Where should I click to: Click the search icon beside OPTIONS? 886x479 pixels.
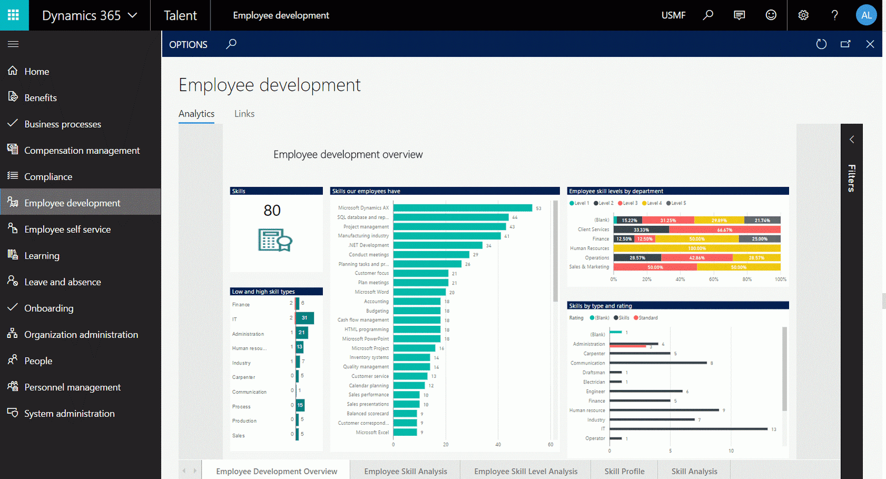(231, 44)
